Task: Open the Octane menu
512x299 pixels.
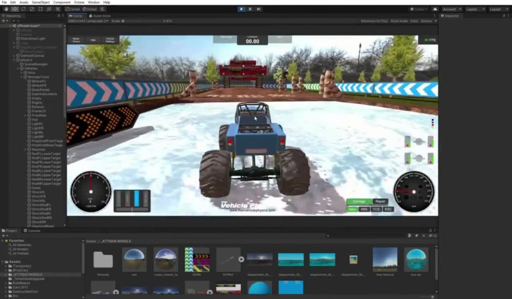Action: pyautogui.click(x=79, y=2)
